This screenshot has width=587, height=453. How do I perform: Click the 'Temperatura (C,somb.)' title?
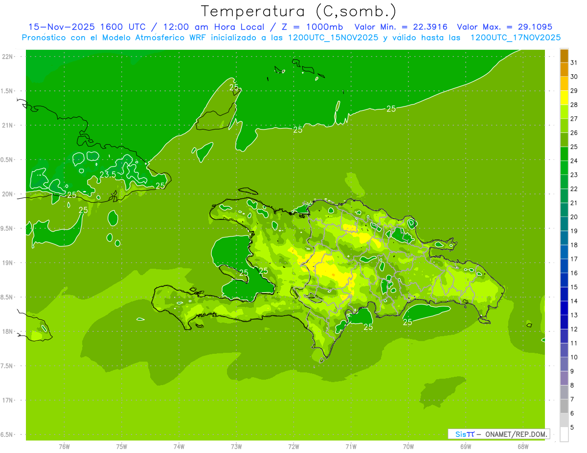(299, 11)
